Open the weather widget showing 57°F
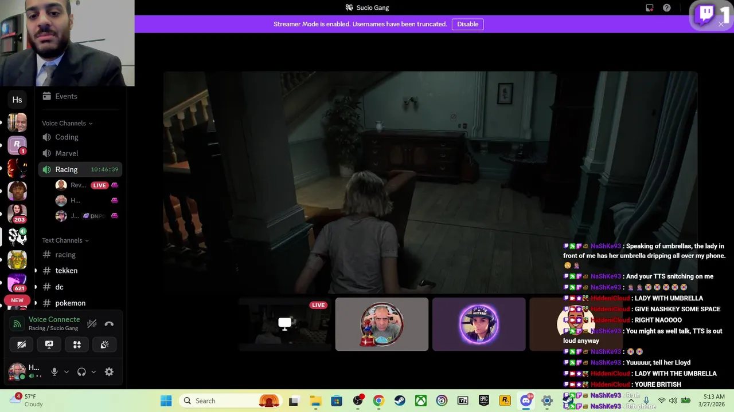The height and width of the screenshot is (412, 734). tap(28, 400)
